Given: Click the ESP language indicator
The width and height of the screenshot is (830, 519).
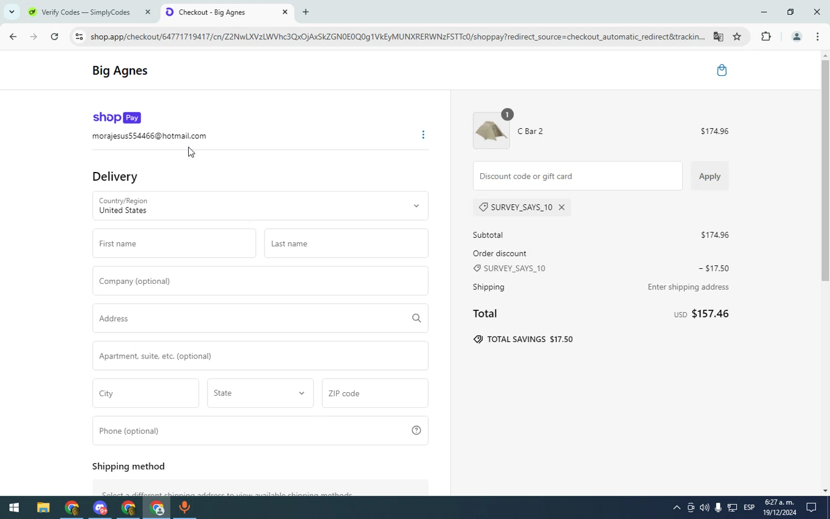Looking at the screenshot, I should tap(749, 507).
